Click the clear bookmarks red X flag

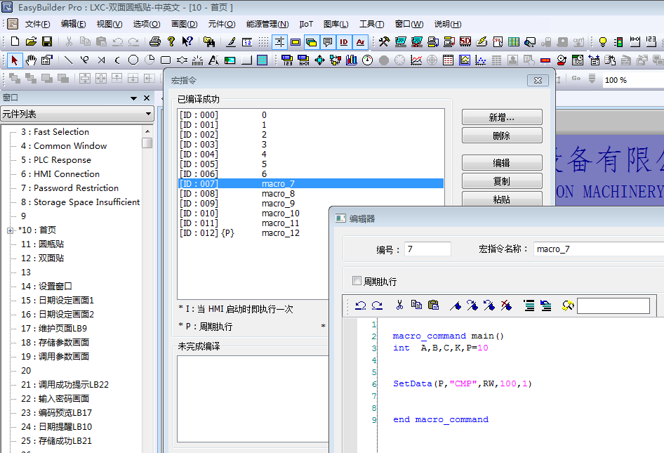click(x=506, y=306)
